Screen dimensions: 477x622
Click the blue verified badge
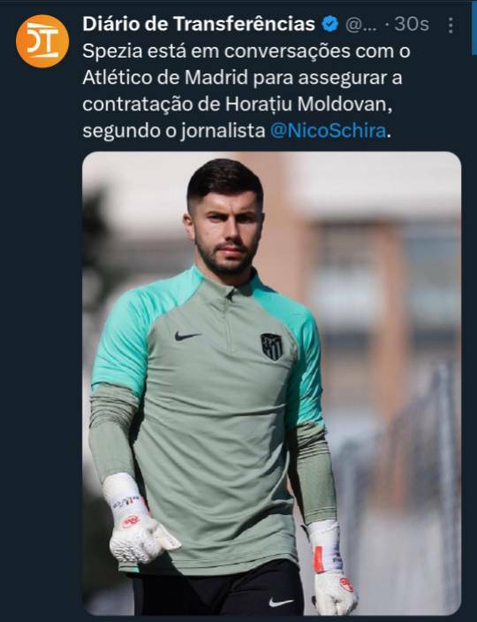coord(329,24)
